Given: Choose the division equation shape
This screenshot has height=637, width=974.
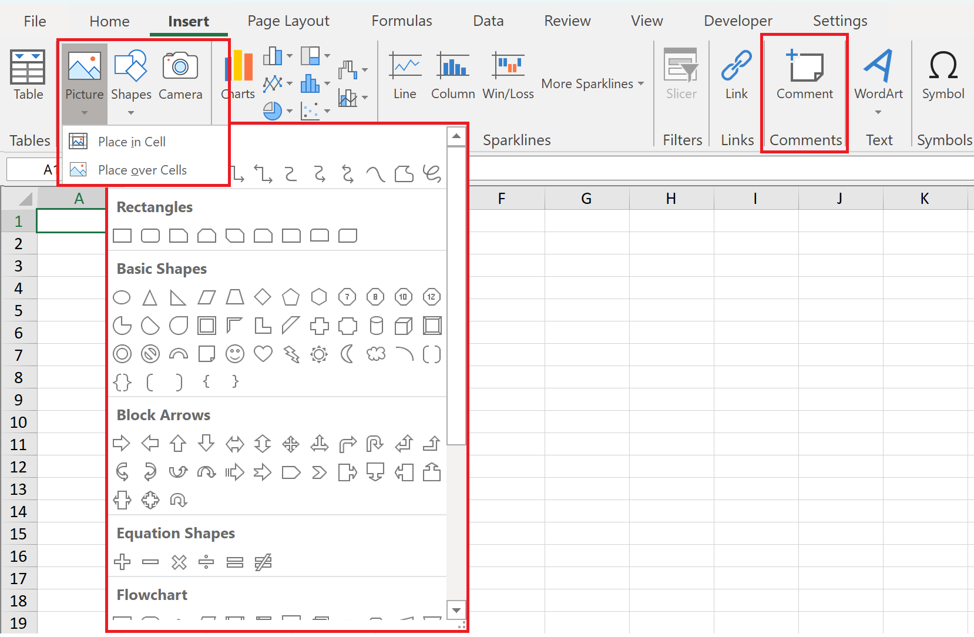Looking at the screenshot, I should tap(206, 562).
